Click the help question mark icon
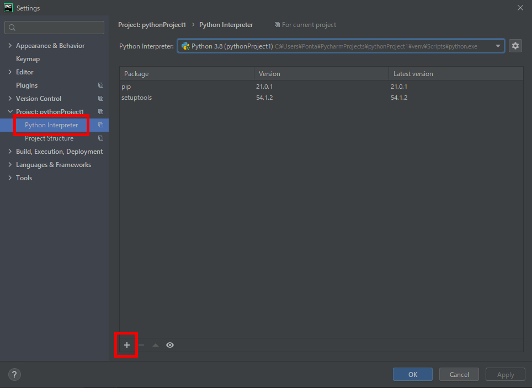Image resolution: width=532 pixels, height=388 pixels. pyautogui.click(x=14, y=374)
